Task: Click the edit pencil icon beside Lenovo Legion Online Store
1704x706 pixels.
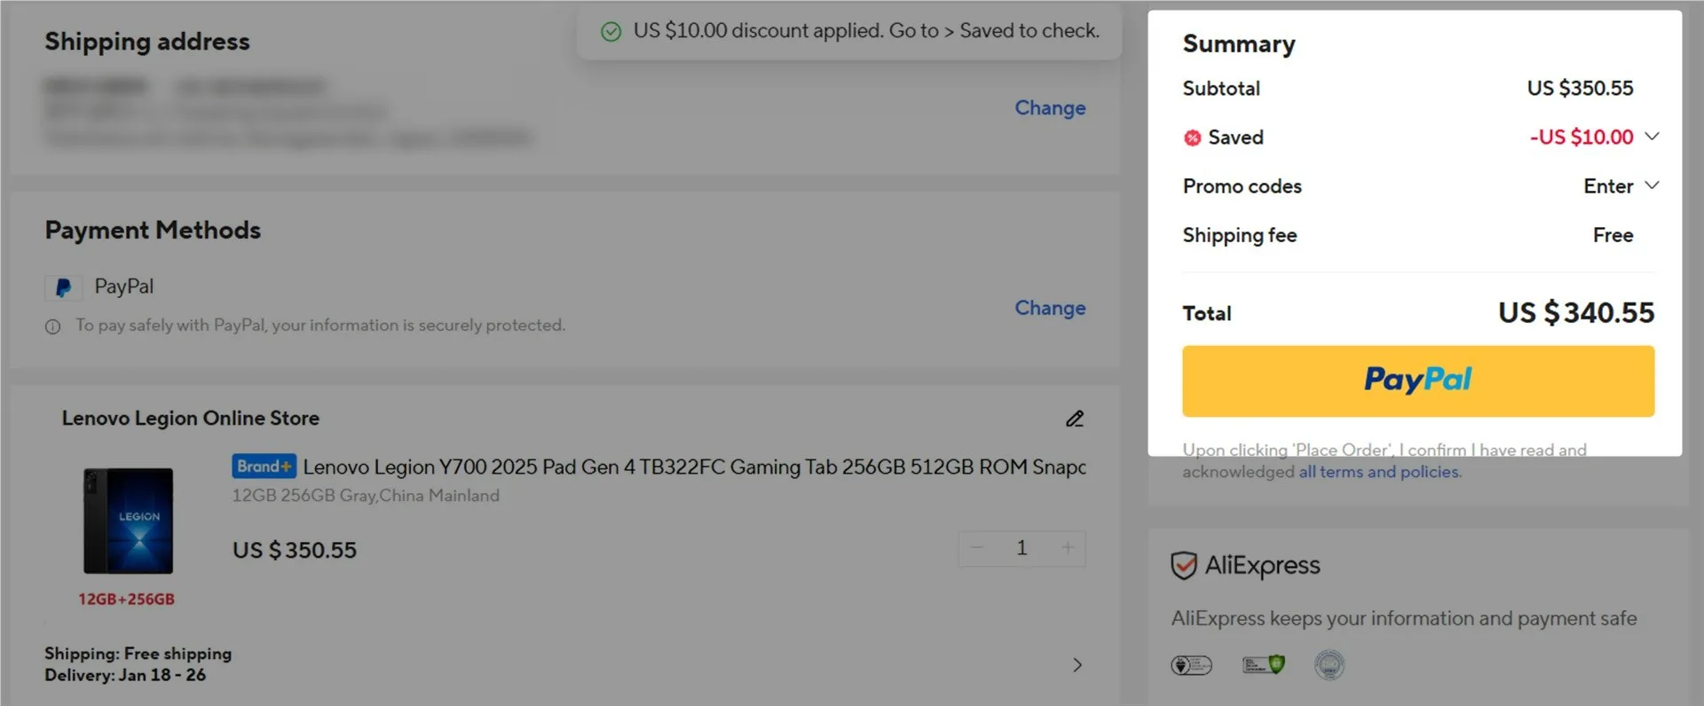Action: click(1075, 419)
